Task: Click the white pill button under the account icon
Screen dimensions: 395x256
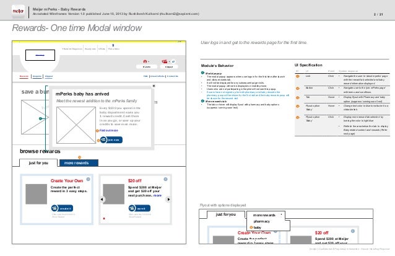Action: [147, 67]
